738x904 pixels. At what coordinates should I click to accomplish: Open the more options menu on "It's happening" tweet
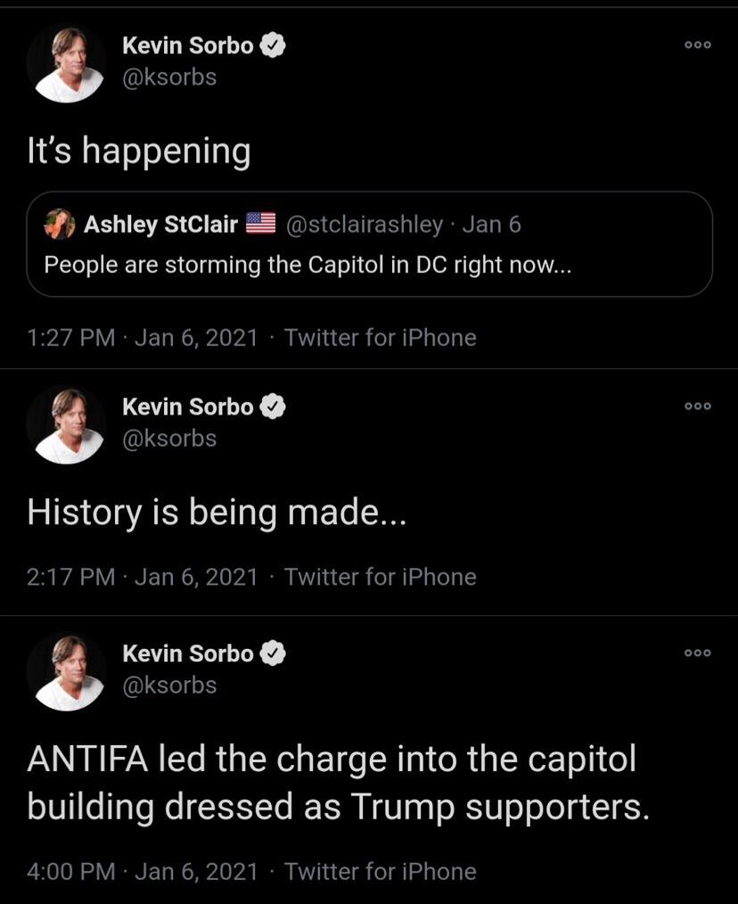tap(698, 45)
